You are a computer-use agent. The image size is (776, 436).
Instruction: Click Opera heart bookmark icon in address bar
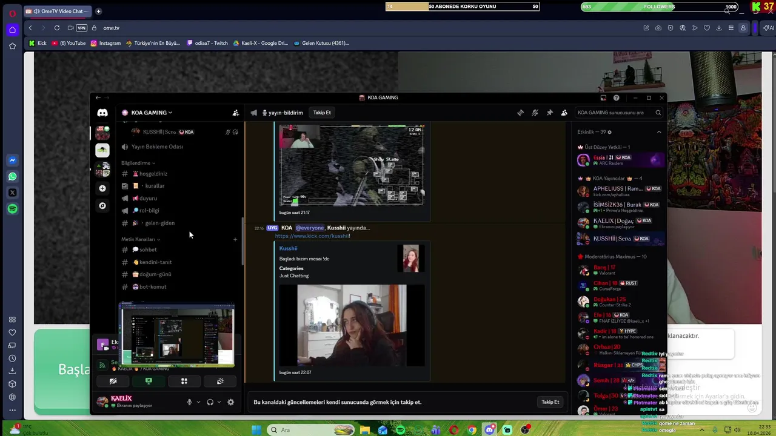tap(707, 28)
